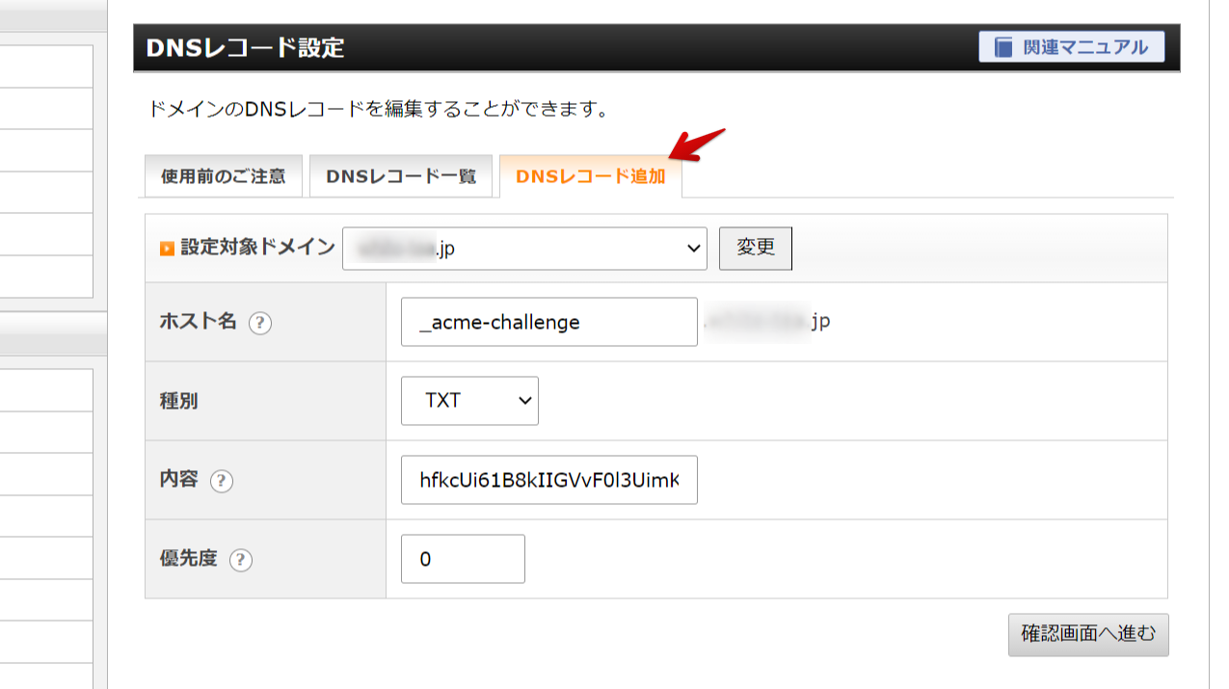The width and height of the screenshot is (1229, 689).
Task: Click the DNSレコード設定 header title
Action: click(245, 47)
